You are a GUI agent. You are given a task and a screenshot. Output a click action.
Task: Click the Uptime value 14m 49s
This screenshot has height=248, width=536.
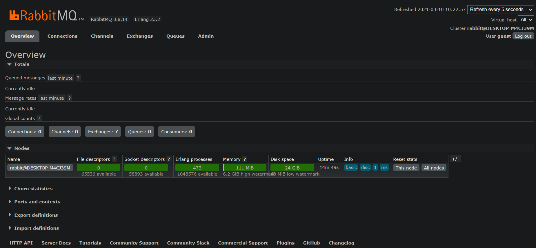pyautogui.click(x=329, y=167)
